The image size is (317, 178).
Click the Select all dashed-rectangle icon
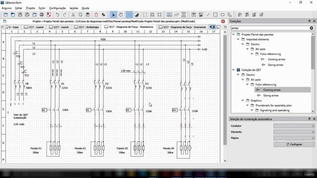point(145,14)
